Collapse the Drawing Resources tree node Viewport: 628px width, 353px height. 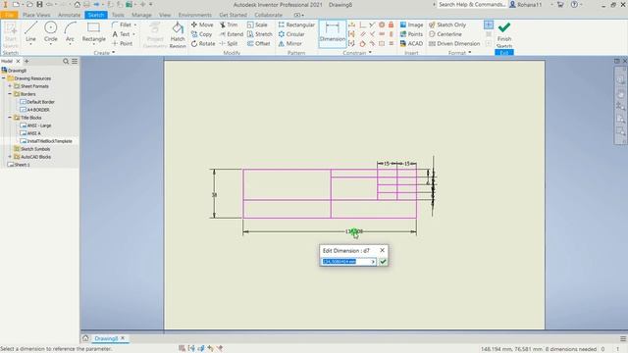click(x=4, y=78)
